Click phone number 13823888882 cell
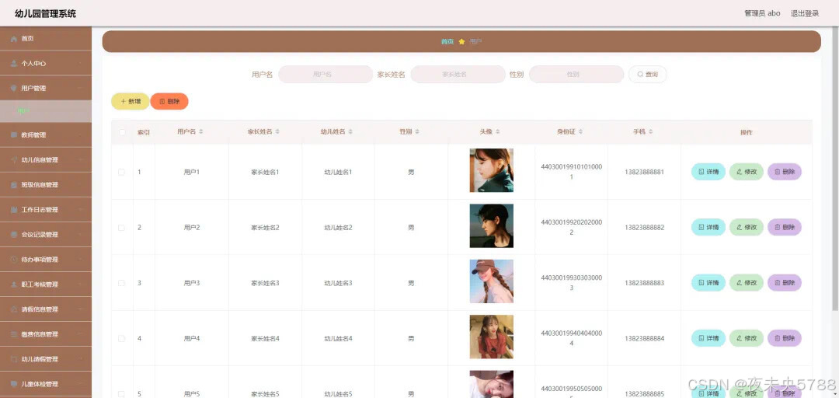 pos(644,228)
